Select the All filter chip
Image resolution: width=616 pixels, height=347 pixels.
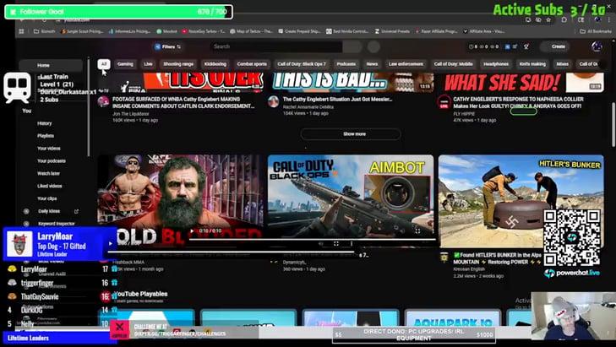[x=104, y=64]
